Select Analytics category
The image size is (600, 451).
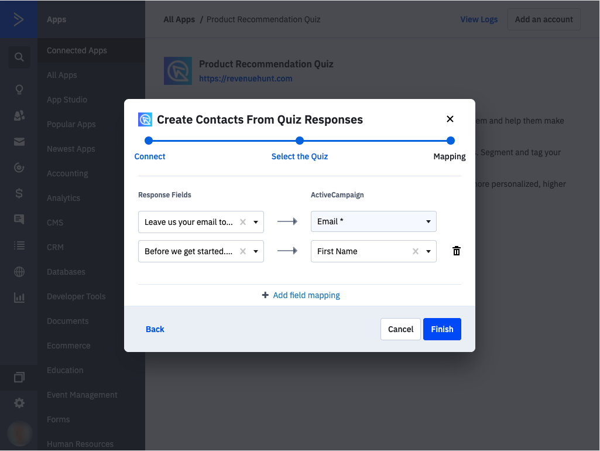pos(64,198)
